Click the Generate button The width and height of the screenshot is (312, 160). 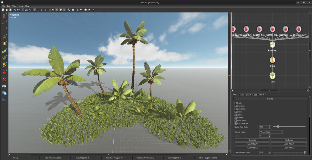pos(252,140)
